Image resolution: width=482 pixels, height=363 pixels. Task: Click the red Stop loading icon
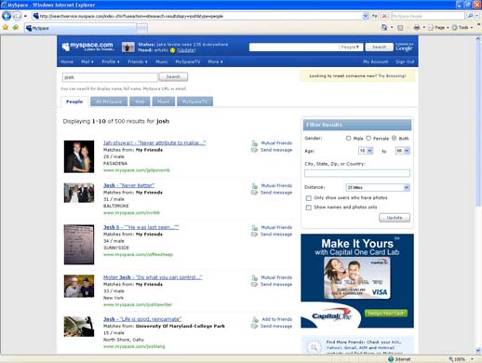384,16
